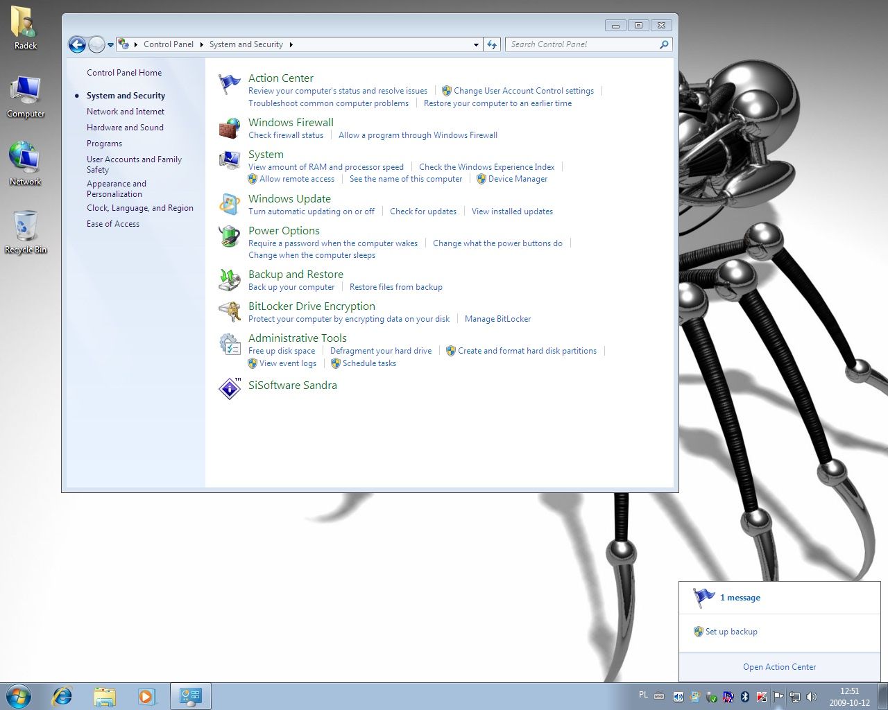Image resolution: width=888 pixels, height=710 pixels.
Task: Click the Safely Remove Hardware tray icon
Action: tap(711, 697)
